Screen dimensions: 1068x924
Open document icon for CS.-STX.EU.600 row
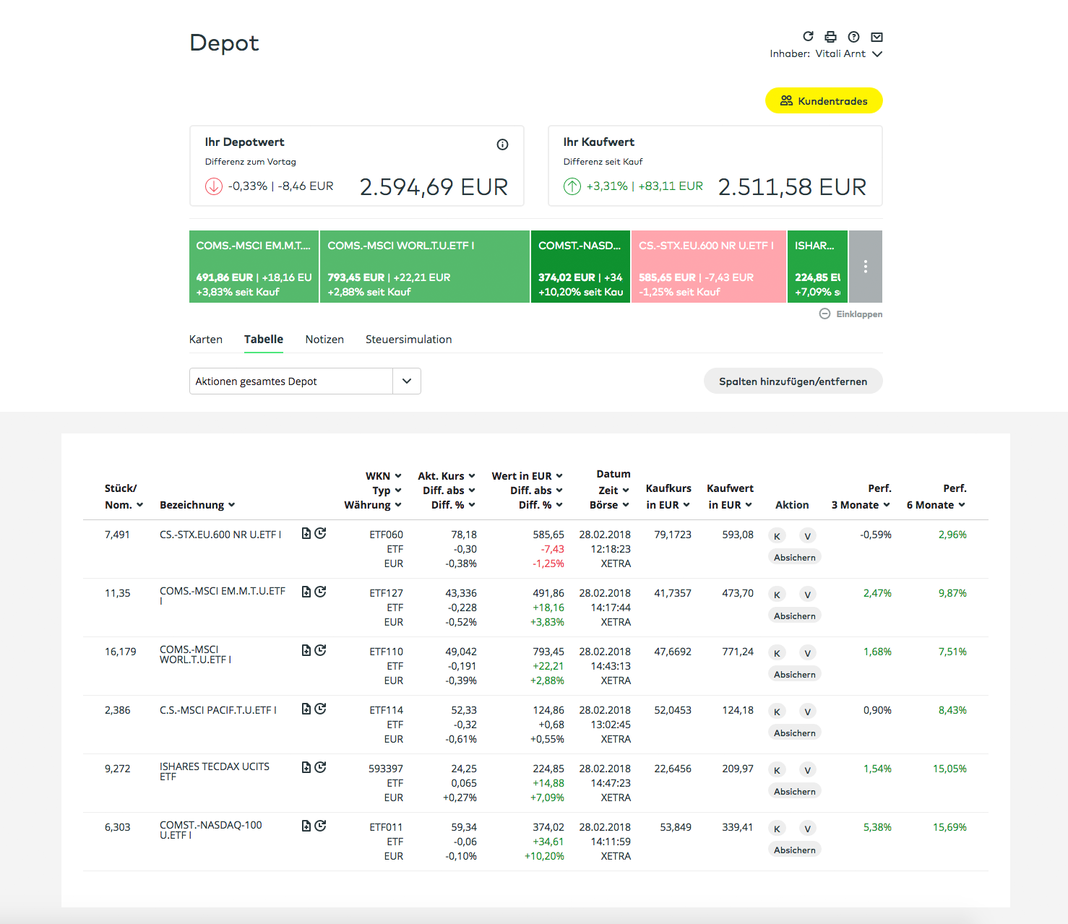(306, 533)
